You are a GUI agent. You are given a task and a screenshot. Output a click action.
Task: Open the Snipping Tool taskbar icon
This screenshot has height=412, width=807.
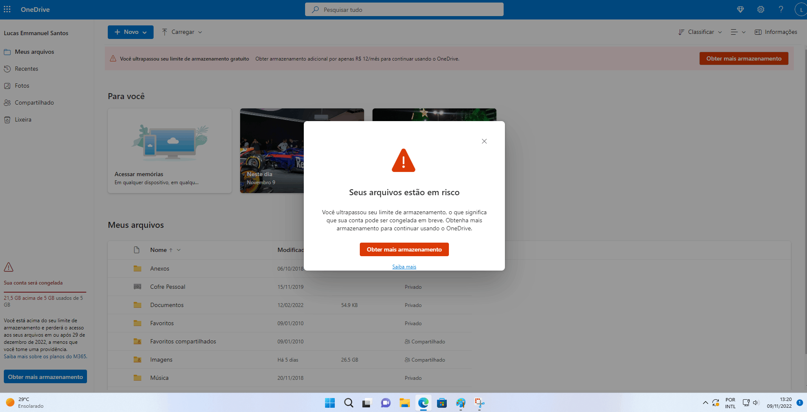click(x=479, y=403)
